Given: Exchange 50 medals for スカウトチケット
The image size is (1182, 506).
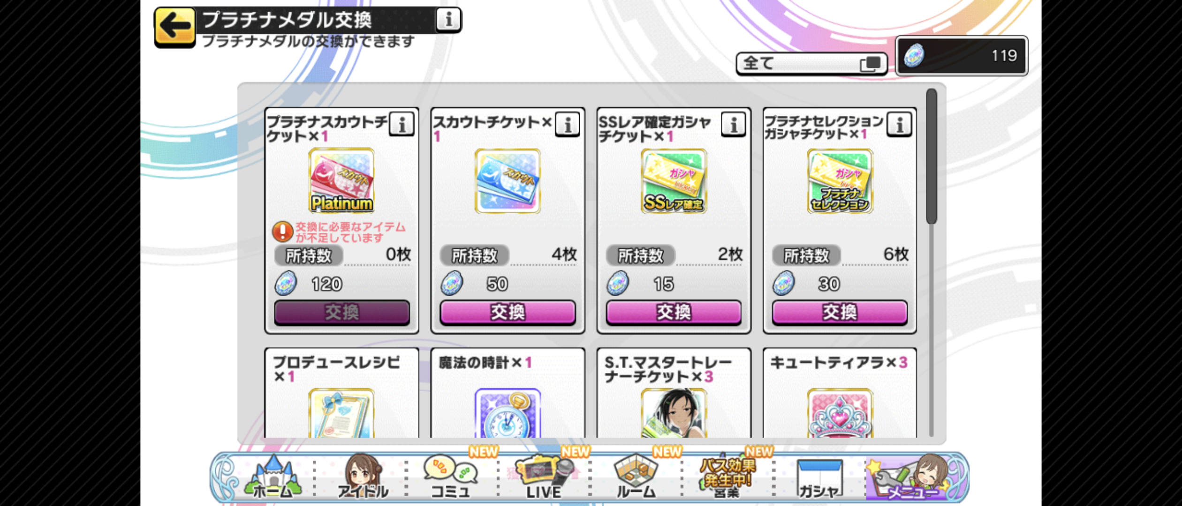Looking at the screenshot, I should (x=508, y=313).
